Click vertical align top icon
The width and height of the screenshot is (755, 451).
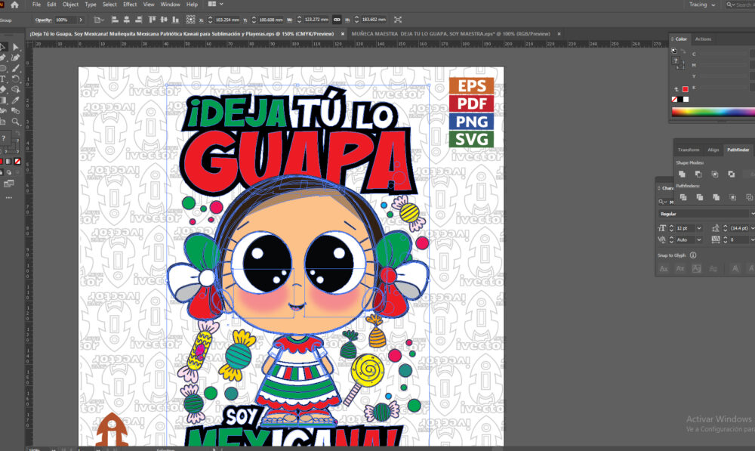(x=153, y=20)
